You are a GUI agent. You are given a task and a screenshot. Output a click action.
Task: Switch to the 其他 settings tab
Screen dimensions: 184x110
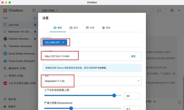[x=106, y=28]
